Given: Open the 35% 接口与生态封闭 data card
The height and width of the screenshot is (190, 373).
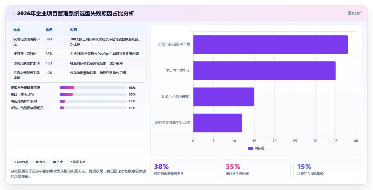Looking at the screenshot, I should 256,169.
